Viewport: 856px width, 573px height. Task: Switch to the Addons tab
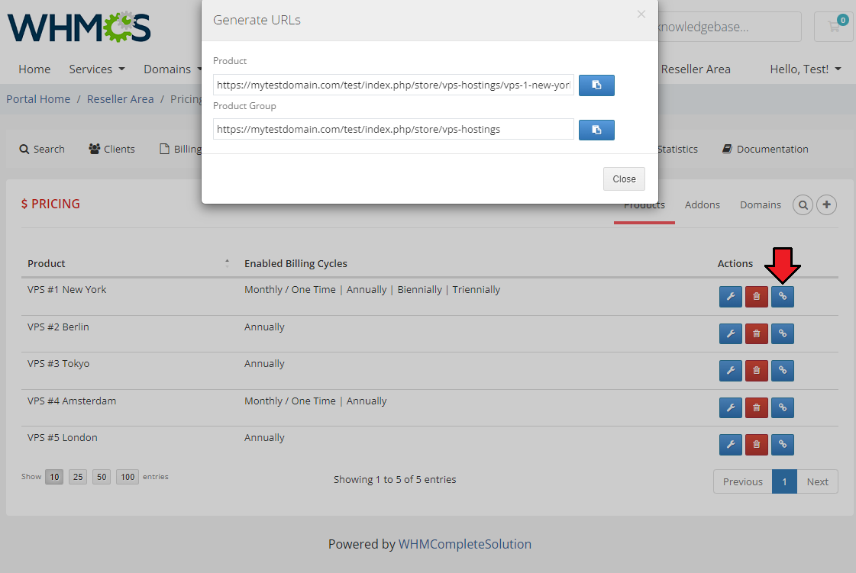coord(702,205)
